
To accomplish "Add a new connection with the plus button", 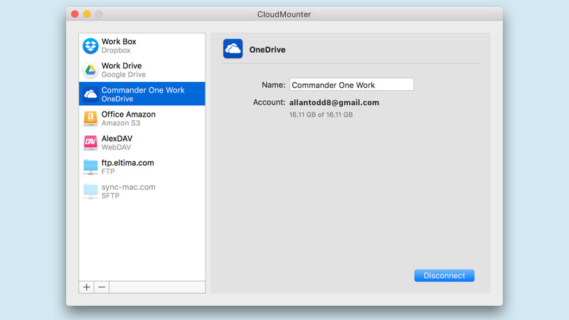I will pos(86,287).
